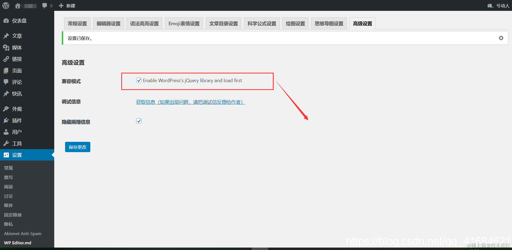Switch to 绘图设置 tab
The width and height of the screenshot is (512, 250).
point(295,24)
